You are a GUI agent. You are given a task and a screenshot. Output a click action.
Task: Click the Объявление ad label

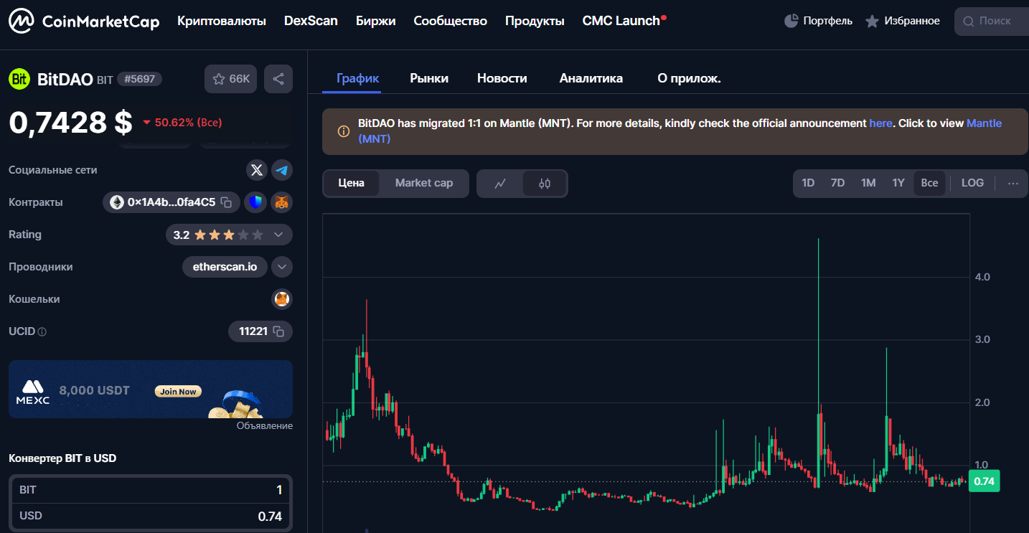tap(265, 425)
